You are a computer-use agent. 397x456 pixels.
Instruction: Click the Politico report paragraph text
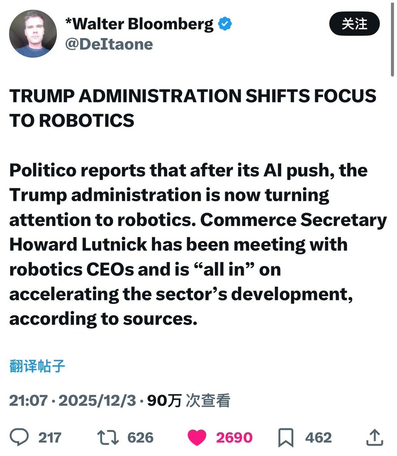[x=197, y=245]
